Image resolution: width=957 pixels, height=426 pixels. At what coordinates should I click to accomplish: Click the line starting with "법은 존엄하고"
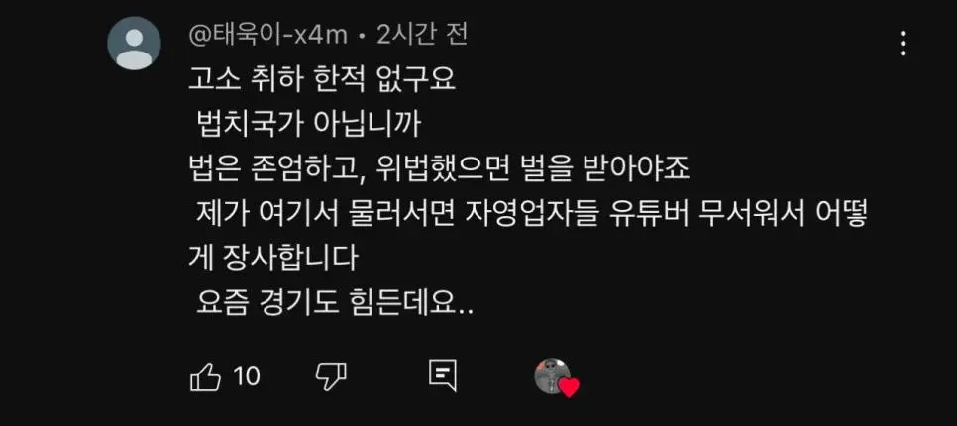point(439,170)
